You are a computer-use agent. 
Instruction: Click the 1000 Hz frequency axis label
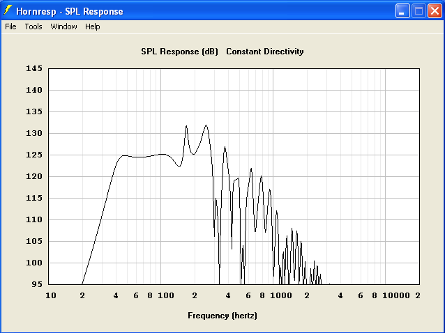click(x=281, y=295)
